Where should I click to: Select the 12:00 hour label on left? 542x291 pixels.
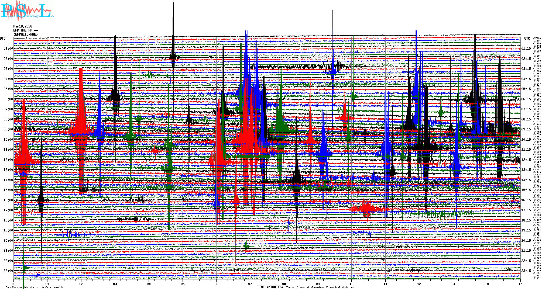[8, 160]
